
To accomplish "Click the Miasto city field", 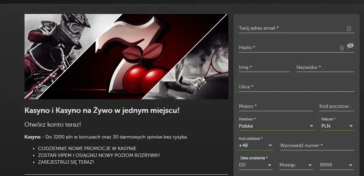I will [x=276, y=106].
